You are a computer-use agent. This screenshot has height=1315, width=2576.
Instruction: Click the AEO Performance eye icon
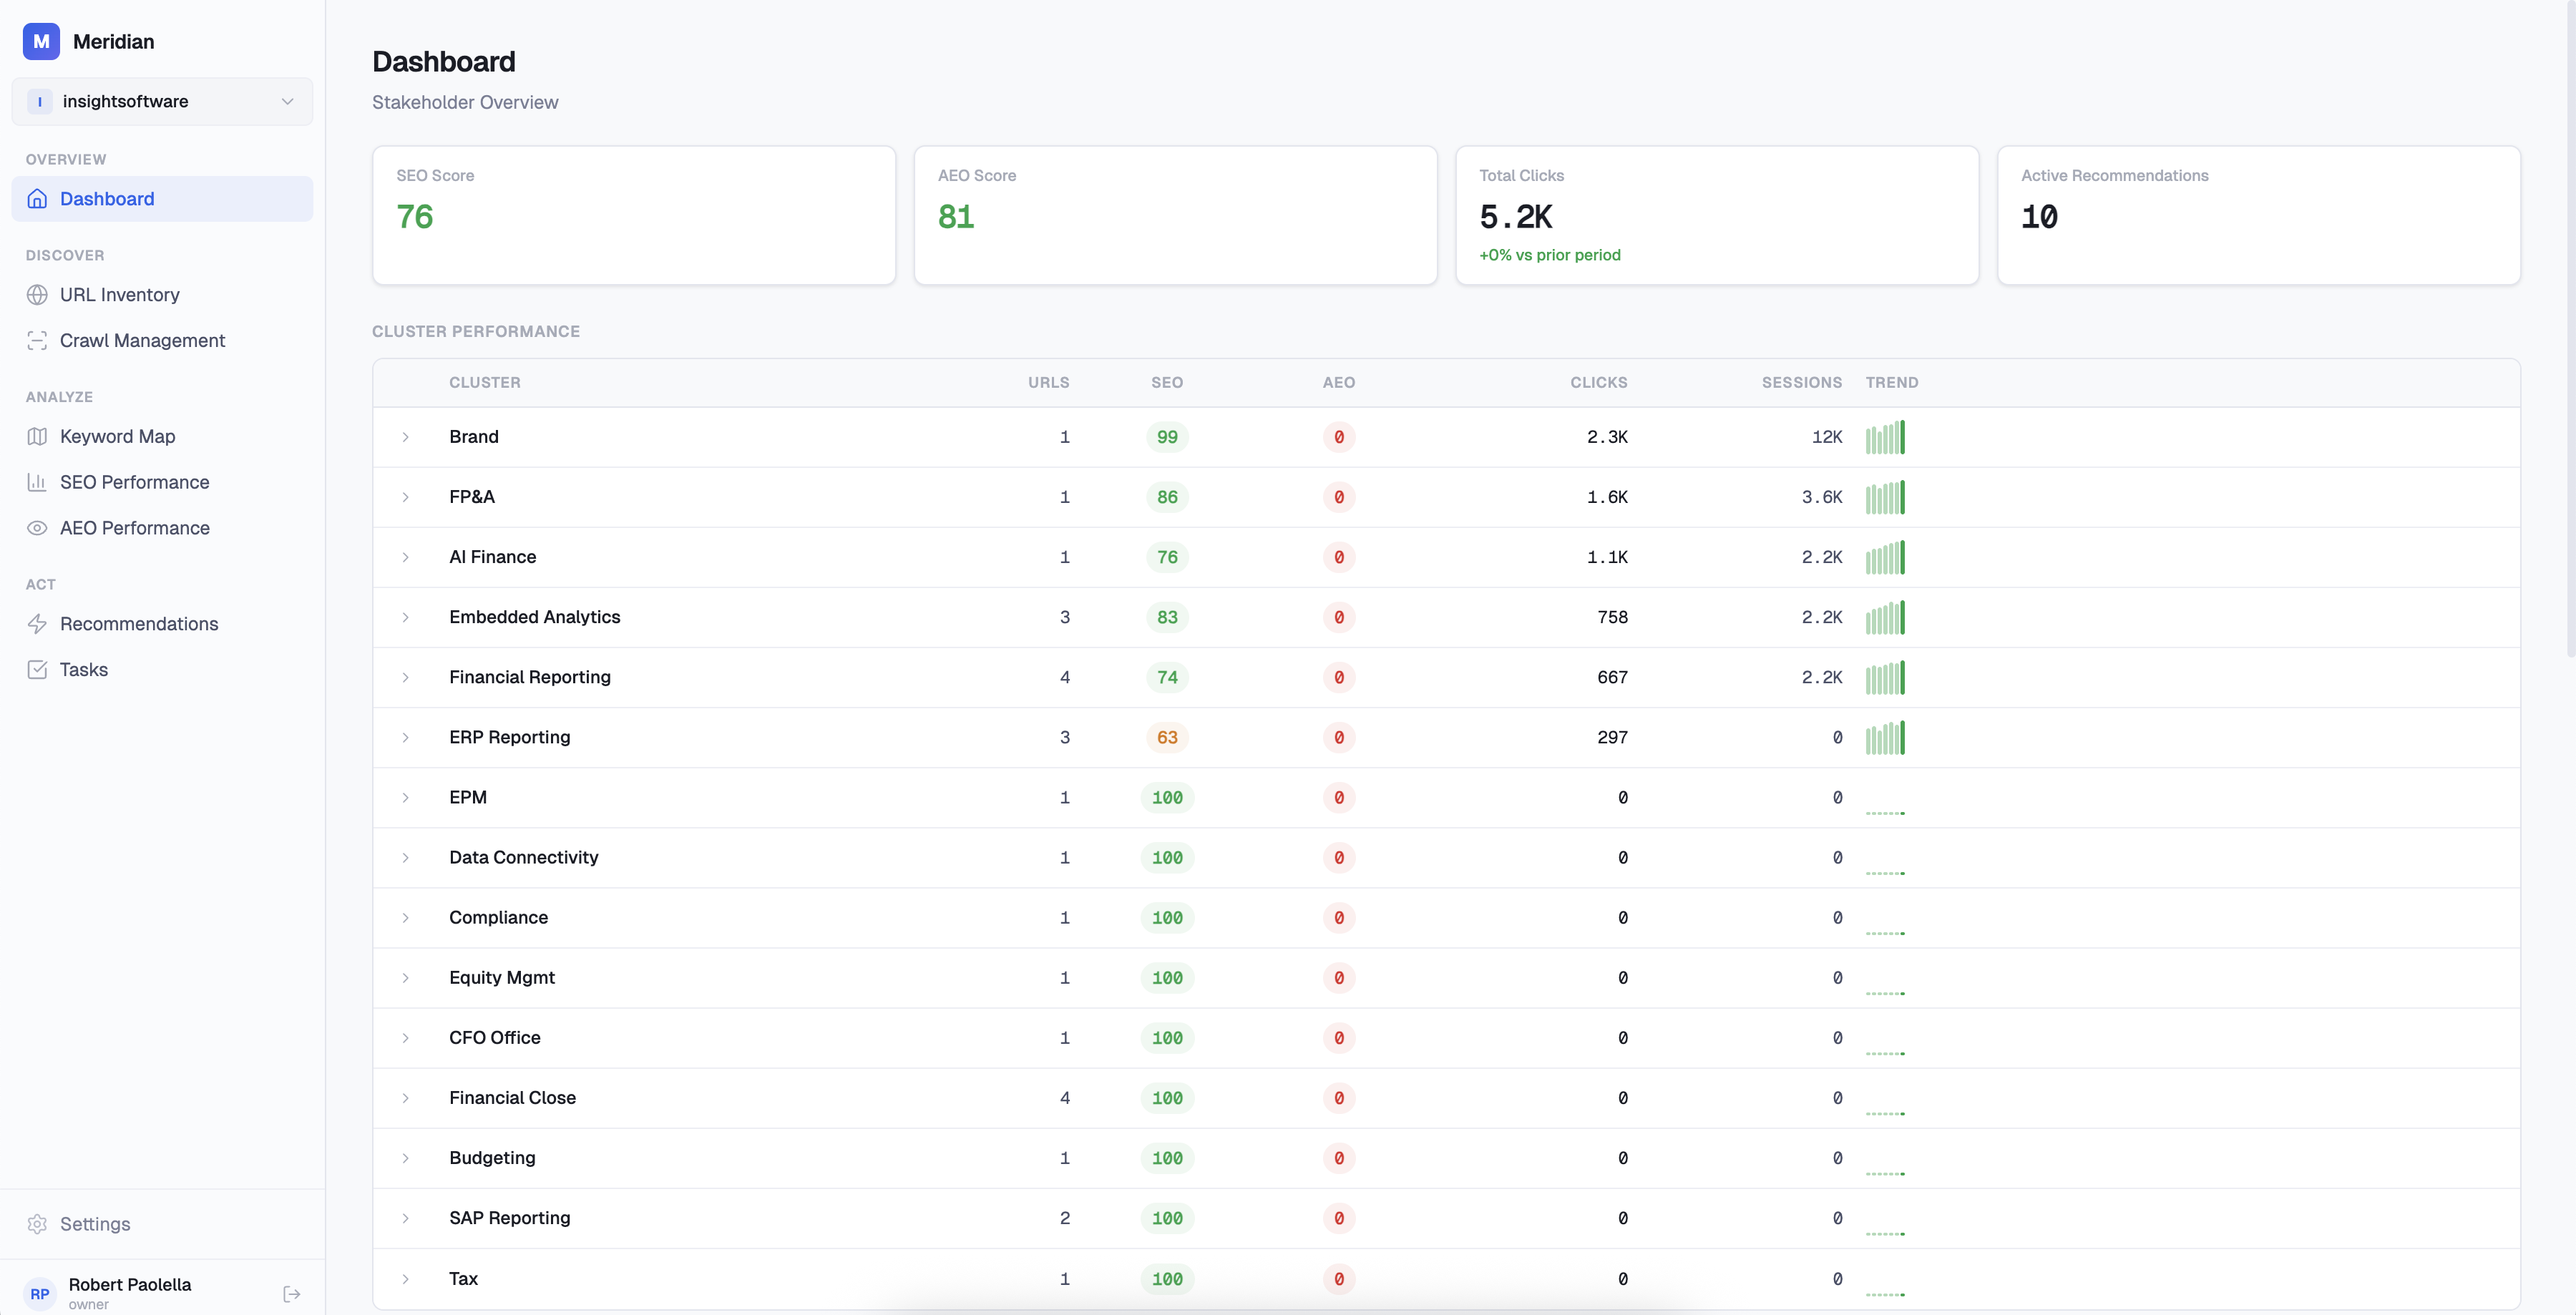coord(37,528)
